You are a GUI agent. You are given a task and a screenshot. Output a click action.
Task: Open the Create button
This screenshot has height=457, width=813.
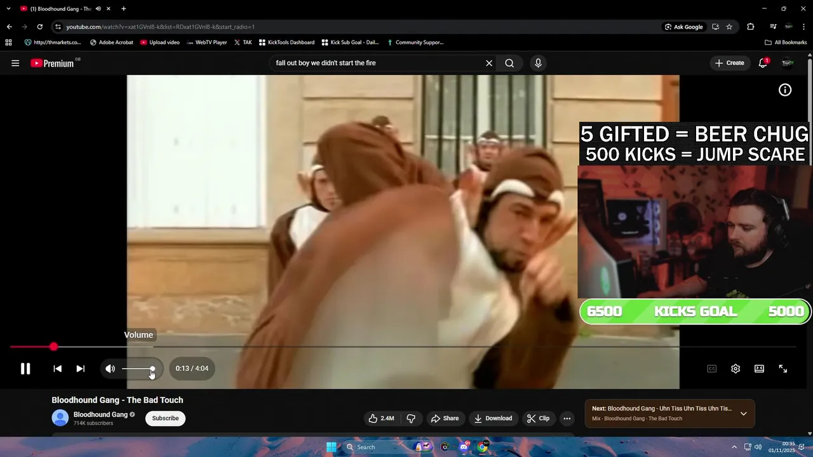click(729, 63)
